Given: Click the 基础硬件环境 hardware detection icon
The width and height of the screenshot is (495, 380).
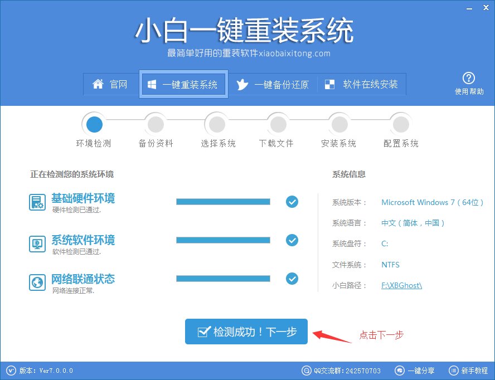Looking at the screenshot, I should click(x=37, y=202).
